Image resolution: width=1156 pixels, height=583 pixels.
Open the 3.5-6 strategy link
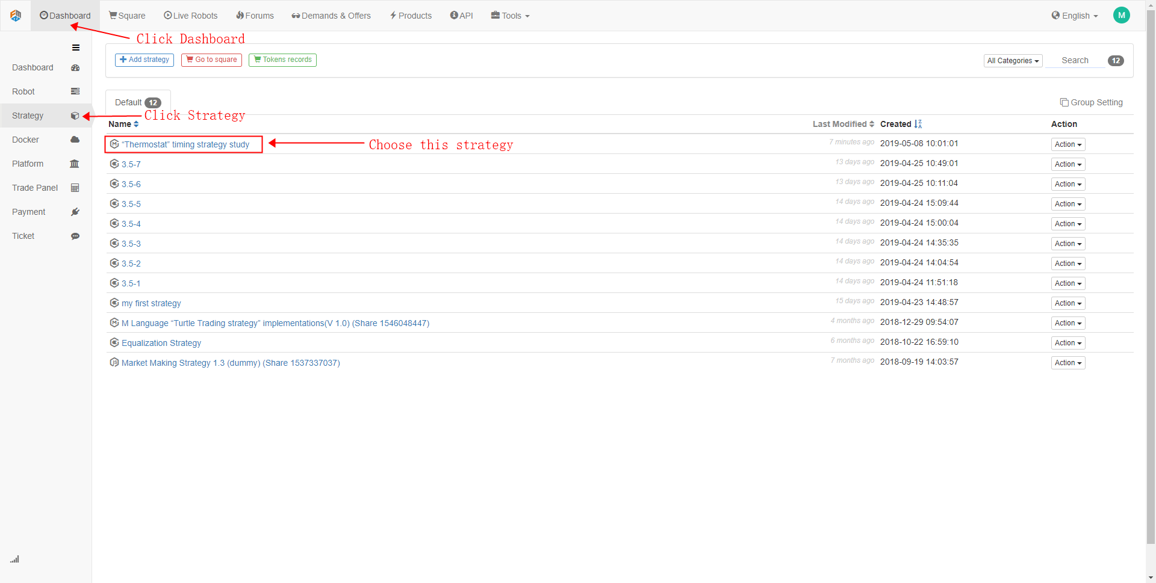coord(131,184)
